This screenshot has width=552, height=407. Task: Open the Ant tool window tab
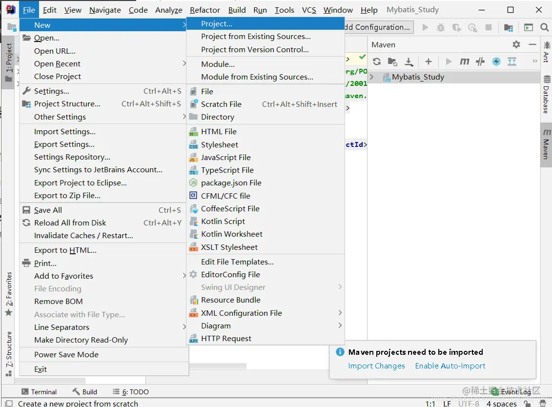click(546, 52)
